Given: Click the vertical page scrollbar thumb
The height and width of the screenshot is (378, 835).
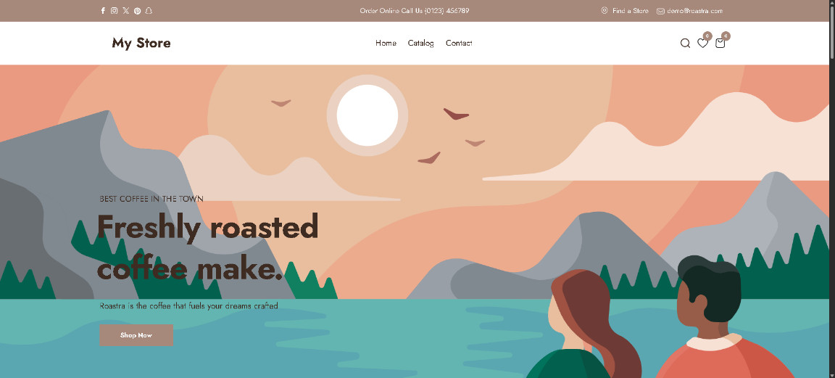Looking at the screenshot, I should (832, 29).
